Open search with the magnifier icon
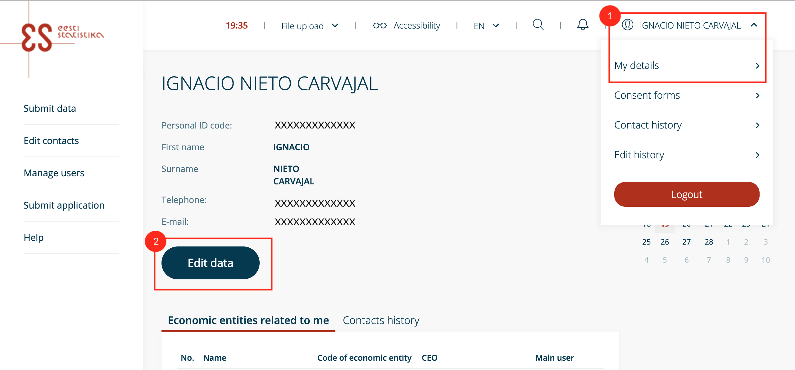 pyautogui.click(x=538, y=25)
